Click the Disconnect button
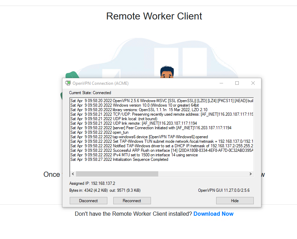Viewport: 297px width, 239px height. [89, 200]
